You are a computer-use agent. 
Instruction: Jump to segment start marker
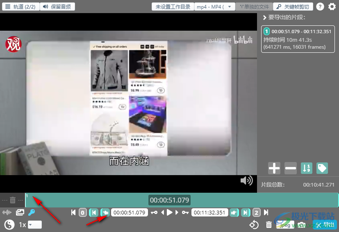[x=94, y=213]
